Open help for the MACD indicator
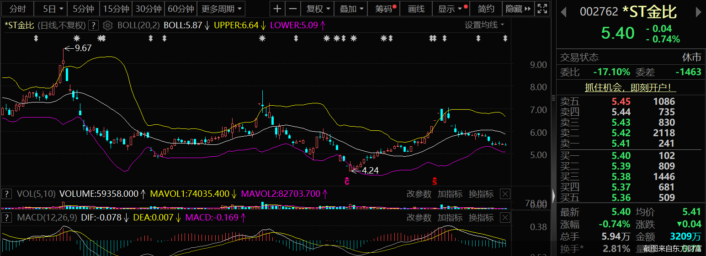The width and height of the screenshot is (706, 256). coord(7,218)
